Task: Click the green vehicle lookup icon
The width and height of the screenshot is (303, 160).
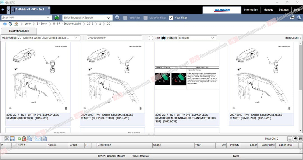Action: 57,18
